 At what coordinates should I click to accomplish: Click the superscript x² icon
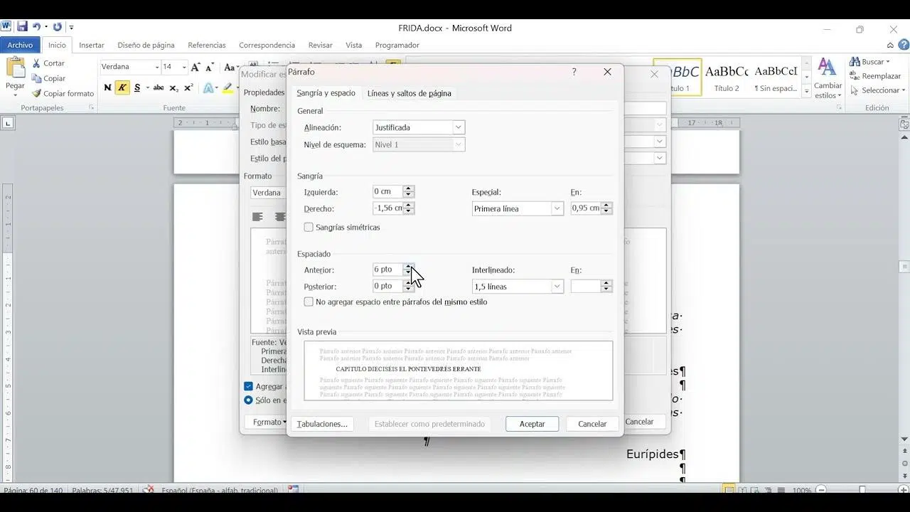188,88
